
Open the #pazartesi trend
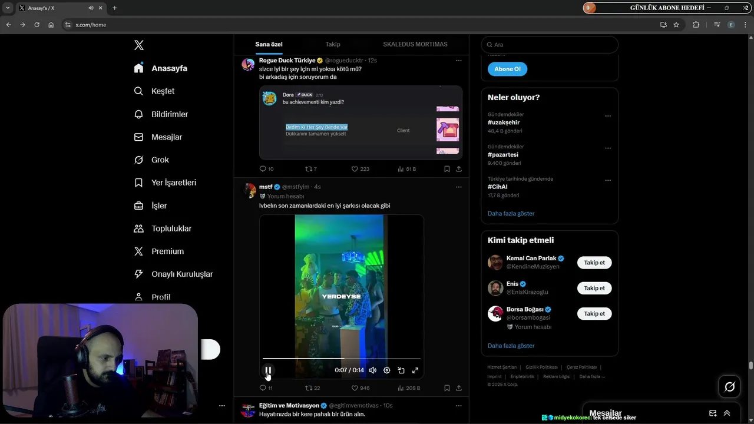503,154
